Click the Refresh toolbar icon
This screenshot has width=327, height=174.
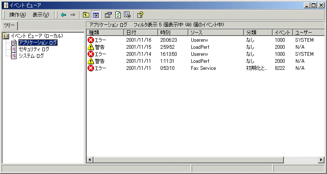pos(118,15)
